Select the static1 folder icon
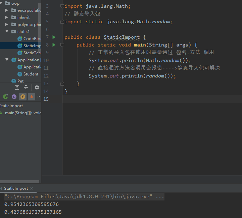The height and width of the screenshot is (218, 242). [14, 32]
